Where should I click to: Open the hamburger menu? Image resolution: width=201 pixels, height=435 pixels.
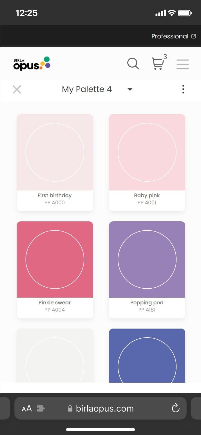click(x=183, y=64)
